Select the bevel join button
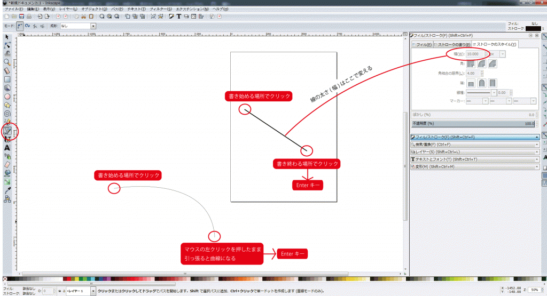Viewport: 547px width, 296px height. click(493, 63)
